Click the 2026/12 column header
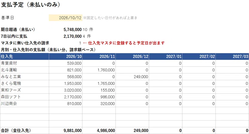 pos(132,57)
